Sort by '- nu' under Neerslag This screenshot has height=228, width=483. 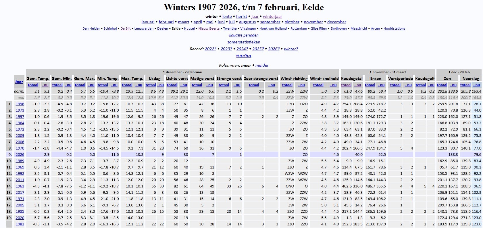coord(477,85)
